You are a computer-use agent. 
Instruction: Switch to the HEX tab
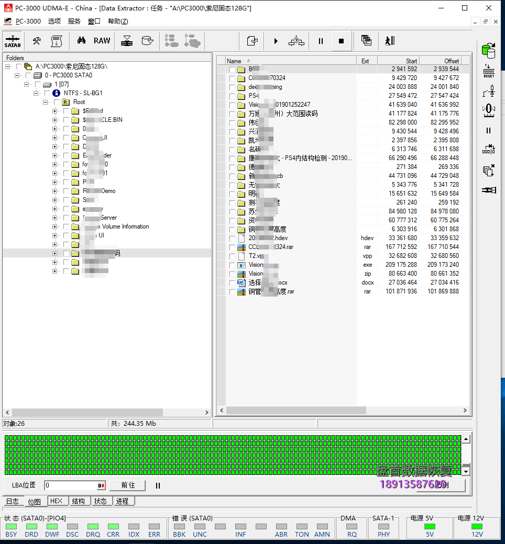click(x=56, y=501)
